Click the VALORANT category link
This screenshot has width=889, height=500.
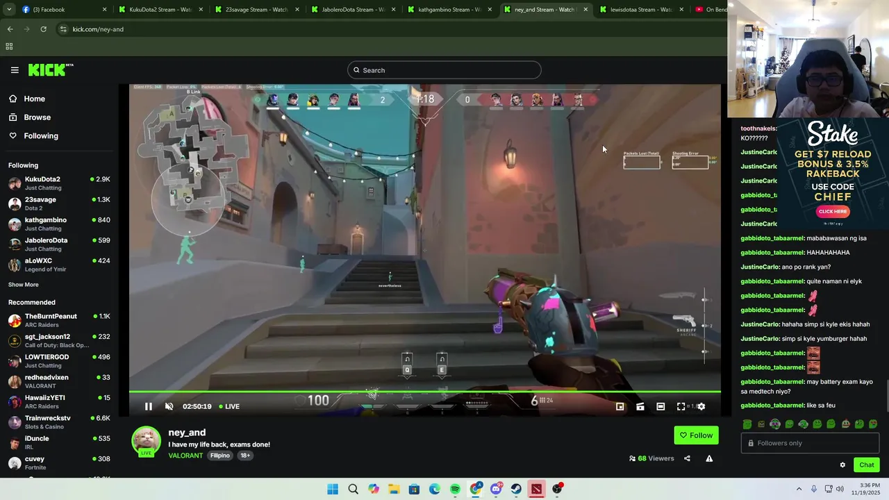pyautogui.click(x=185, y=456)
